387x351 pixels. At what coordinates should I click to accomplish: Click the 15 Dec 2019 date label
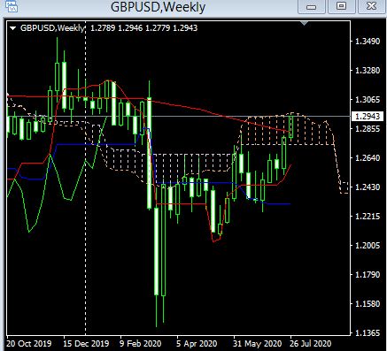tap(86, 344)
